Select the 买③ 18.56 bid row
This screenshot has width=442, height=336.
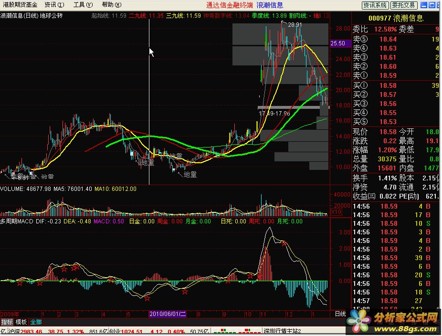pyautogui.click(x=396, y=104)
